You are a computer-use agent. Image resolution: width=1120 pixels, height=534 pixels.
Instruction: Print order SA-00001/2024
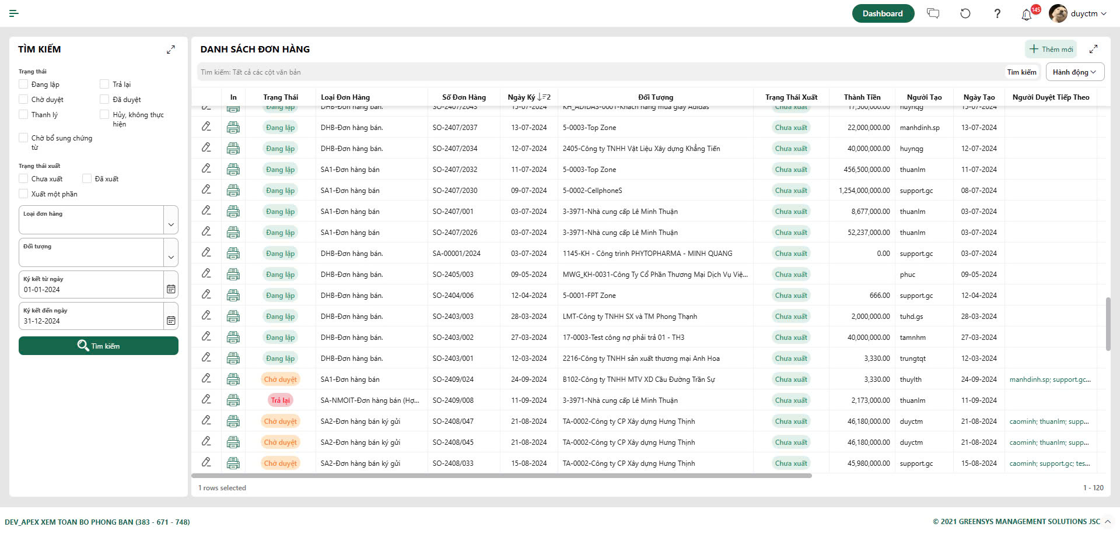233,253
